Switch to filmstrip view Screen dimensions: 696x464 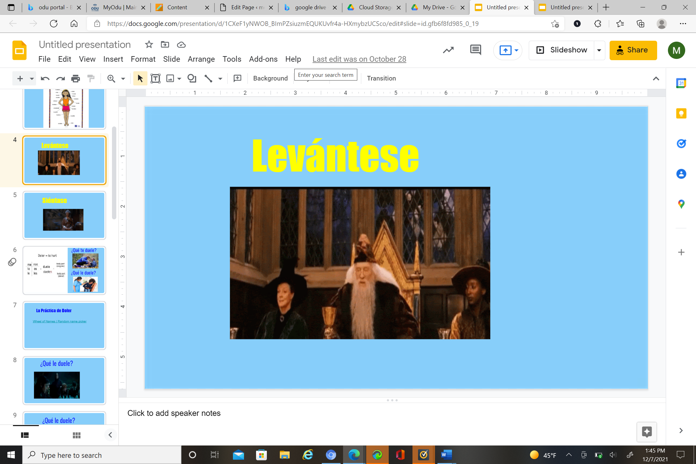[25, 435]
